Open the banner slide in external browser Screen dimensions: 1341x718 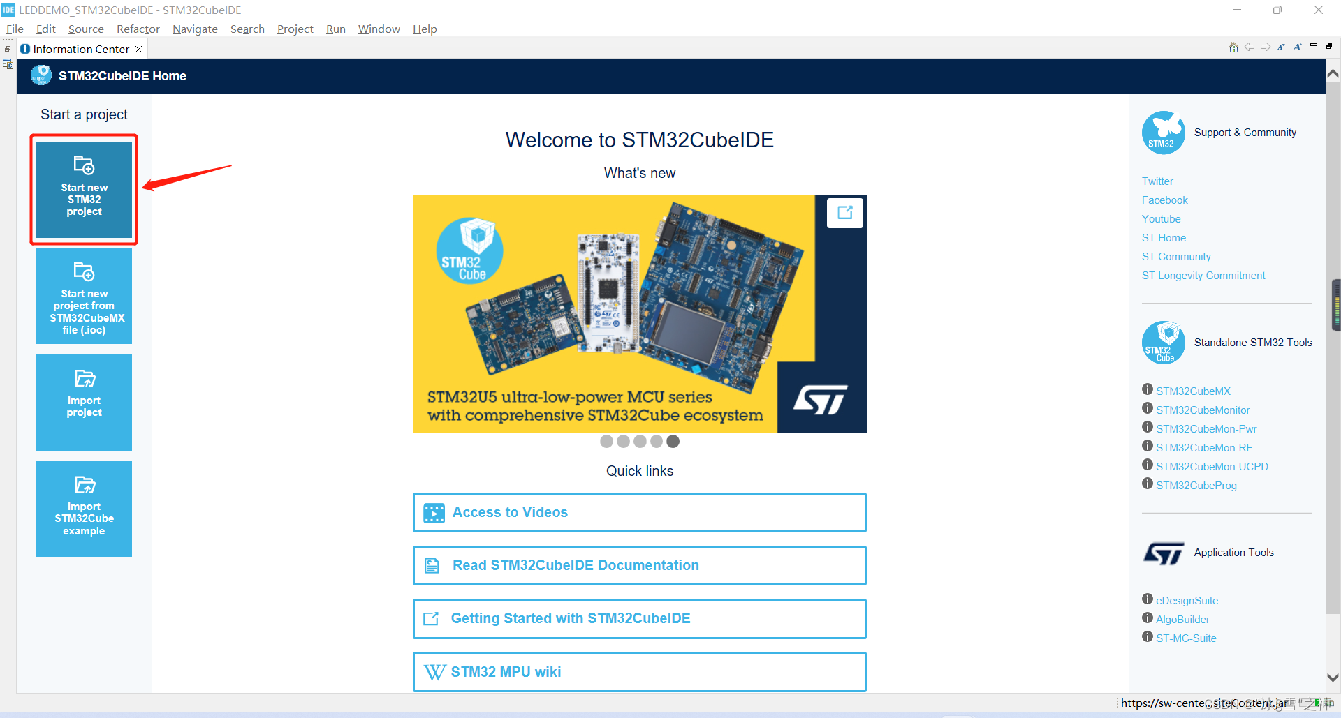(845, 213)
